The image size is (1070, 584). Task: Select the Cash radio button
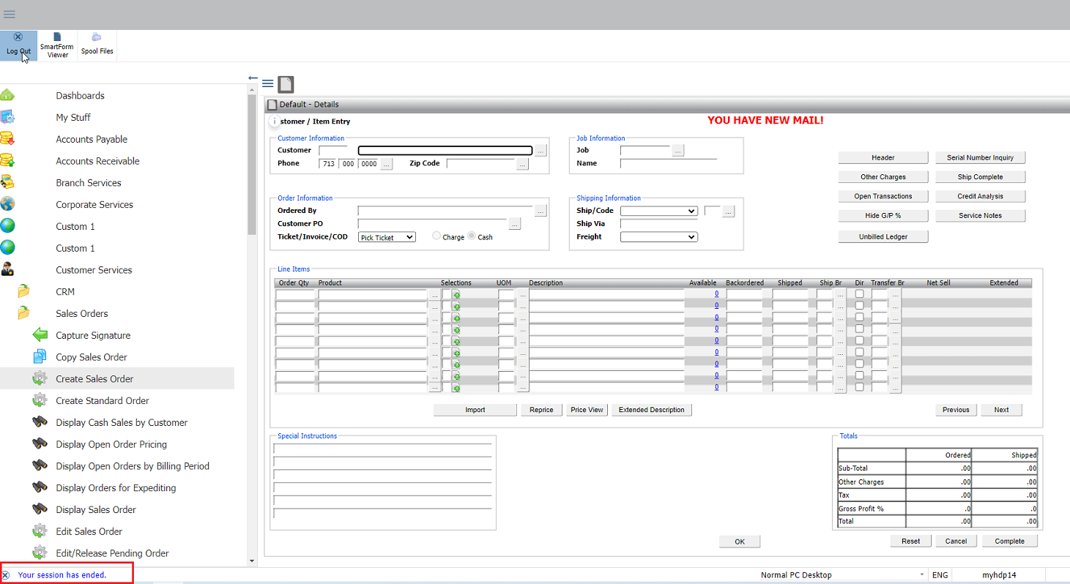point(472,236)
